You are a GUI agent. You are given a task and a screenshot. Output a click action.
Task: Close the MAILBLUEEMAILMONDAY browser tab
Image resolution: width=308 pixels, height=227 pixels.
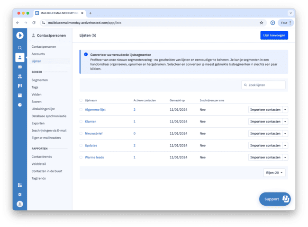(82, 13)
